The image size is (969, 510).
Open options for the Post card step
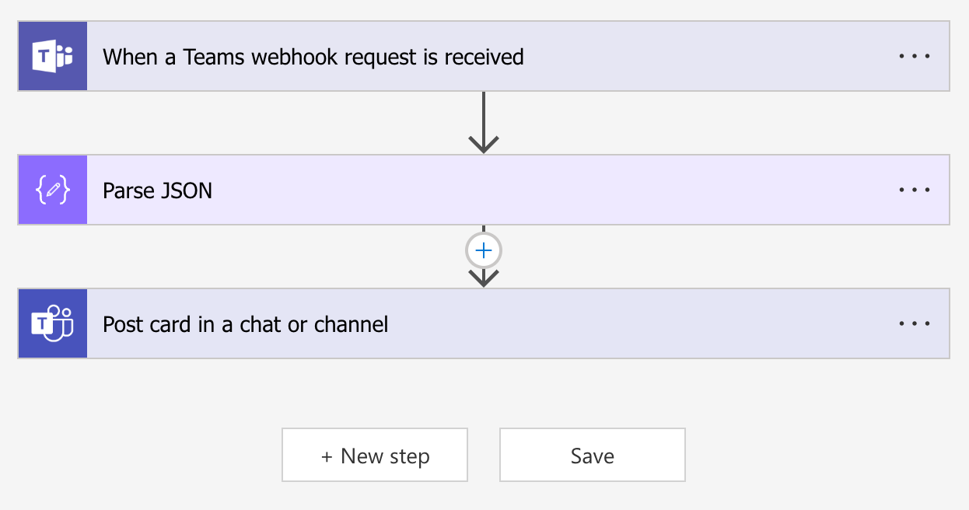915,323
